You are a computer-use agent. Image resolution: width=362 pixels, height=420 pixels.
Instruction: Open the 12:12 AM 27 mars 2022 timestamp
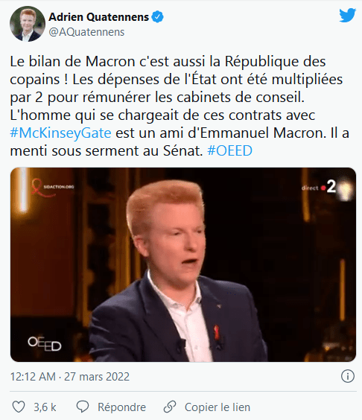[x=70, y=377]
